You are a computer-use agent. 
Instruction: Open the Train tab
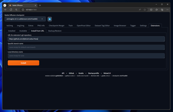click(x=71, y=26)
